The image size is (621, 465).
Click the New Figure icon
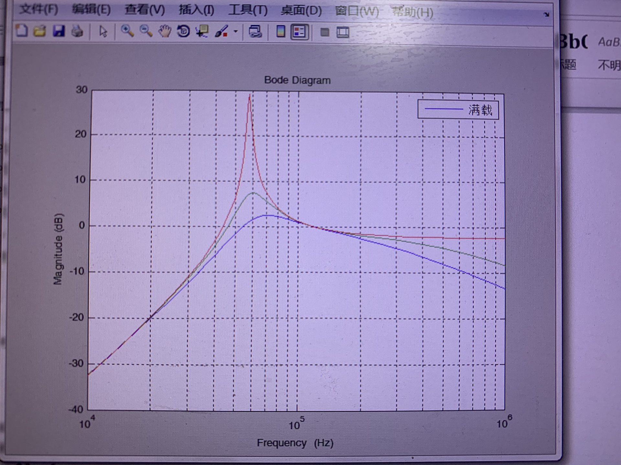(x=22, y=31)
